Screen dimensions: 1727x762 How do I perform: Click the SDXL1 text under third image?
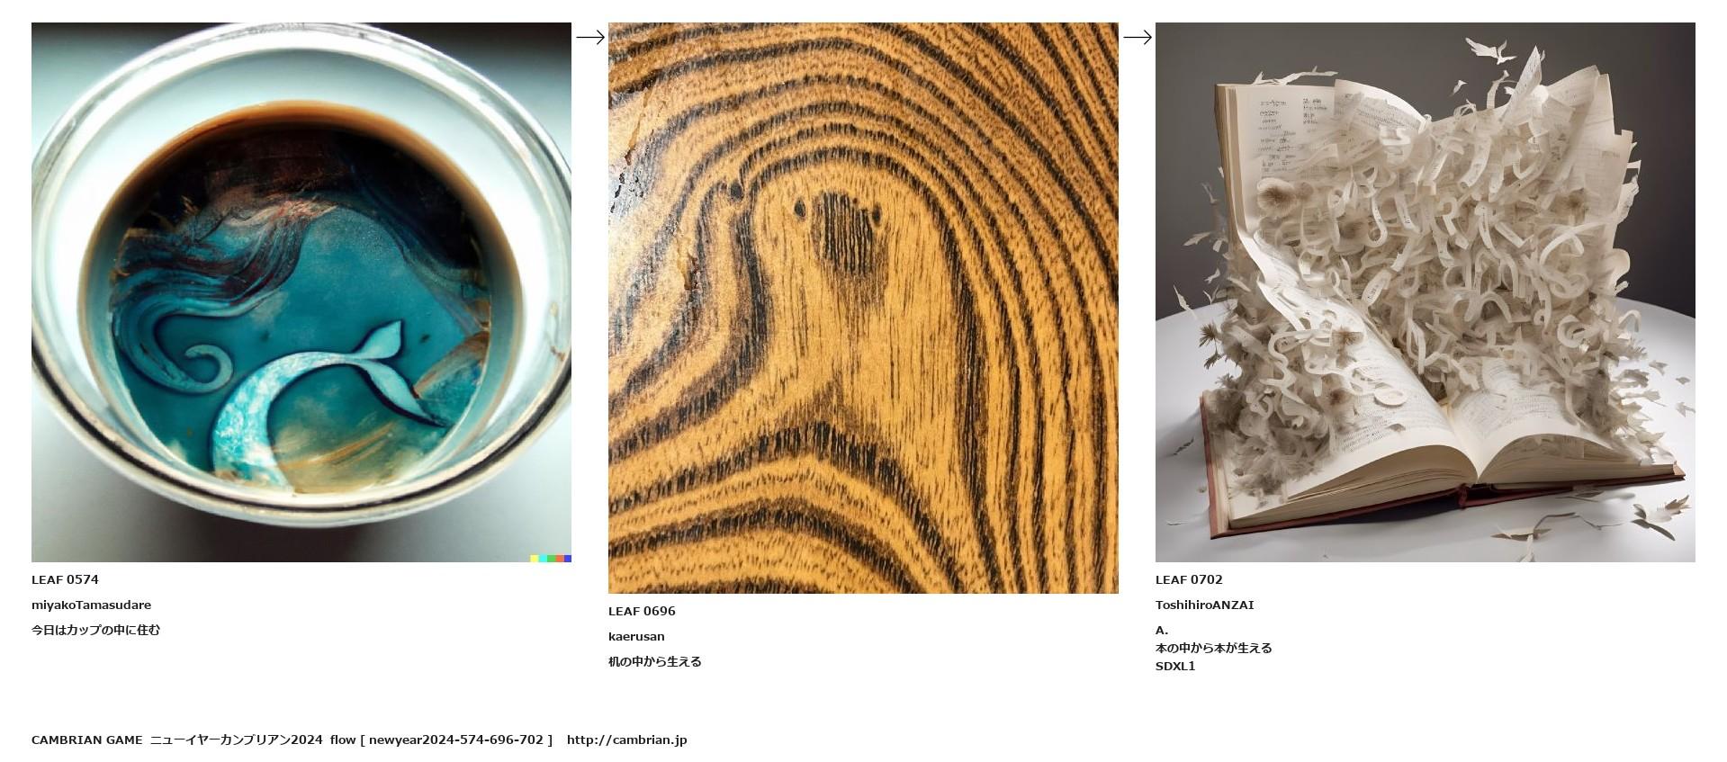1175,666
